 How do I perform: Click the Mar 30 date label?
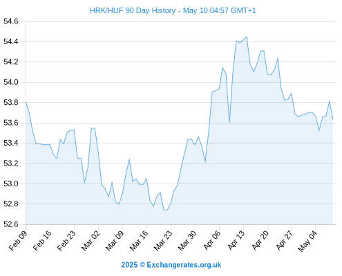tap(187, 241)
